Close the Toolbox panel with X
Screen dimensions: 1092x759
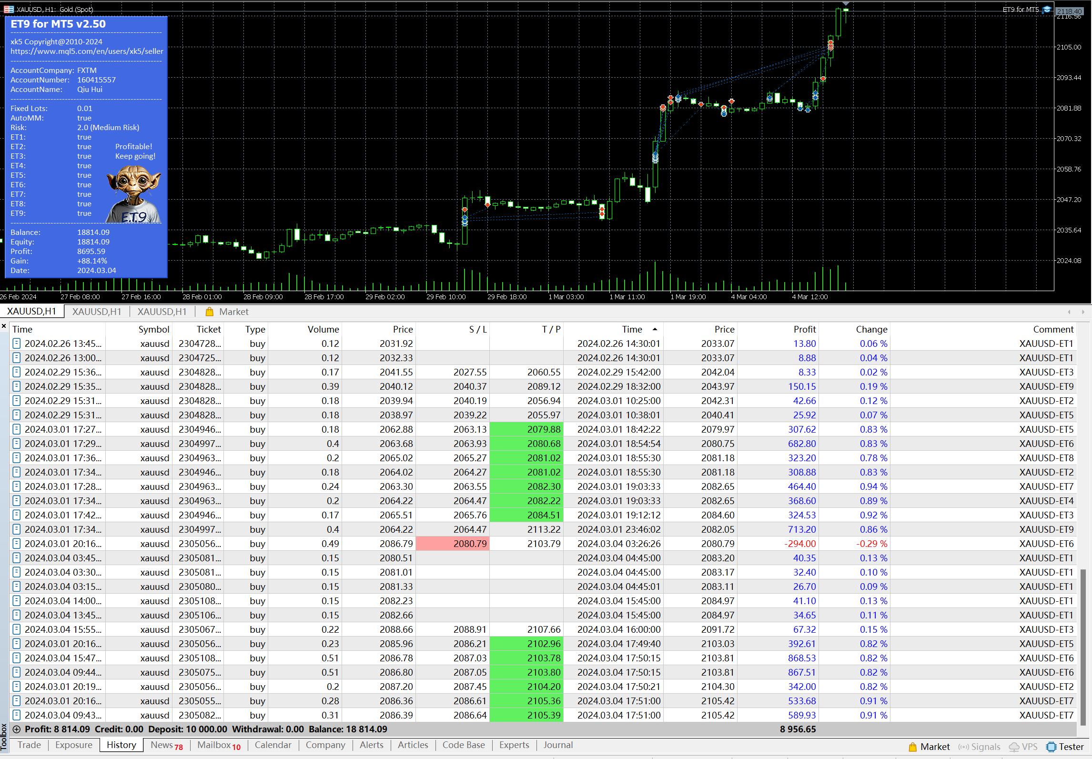[x=4, y=326]
